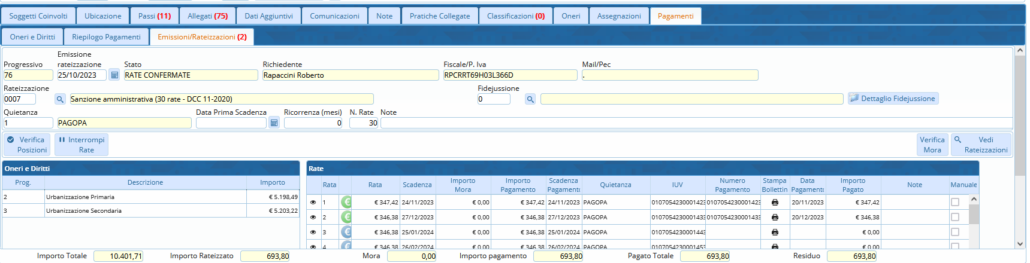Tick Manuale checkbox for installment 2
This screenshot has height=263, width=1030.
[955, 217]
